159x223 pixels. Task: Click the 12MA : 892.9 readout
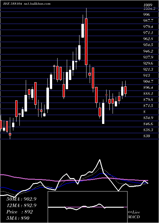pos(21,205)
